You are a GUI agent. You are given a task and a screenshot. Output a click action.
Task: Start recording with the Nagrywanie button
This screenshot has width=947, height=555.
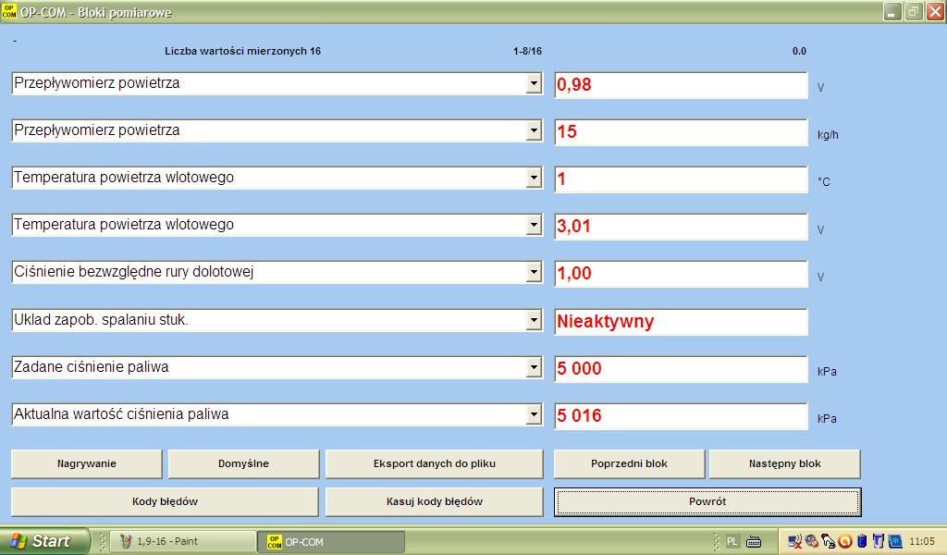coord(86,463)
